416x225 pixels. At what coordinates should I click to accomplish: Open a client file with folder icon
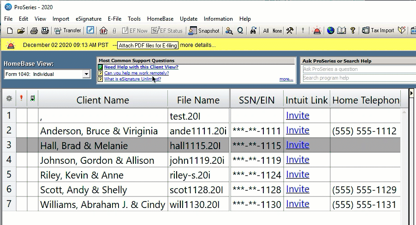pos(21,31)
